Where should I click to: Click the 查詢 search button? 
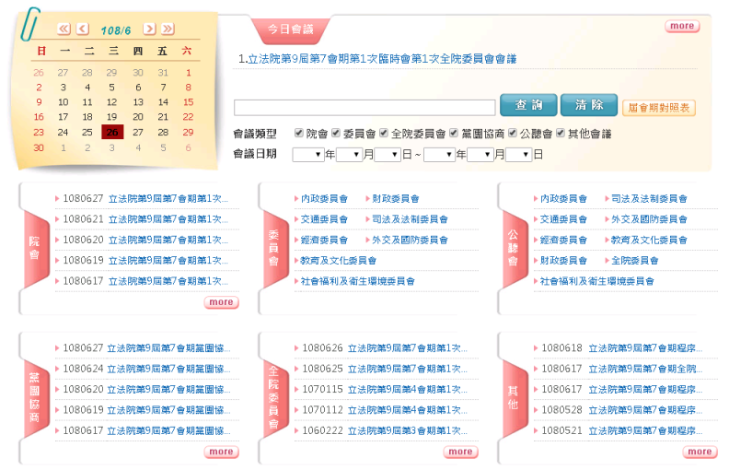coord(528,106)
